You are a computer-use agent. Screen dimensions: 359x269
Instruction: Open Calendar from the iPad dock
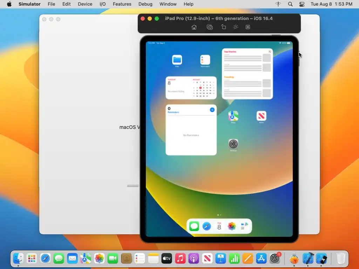click(x=219, y=227)
